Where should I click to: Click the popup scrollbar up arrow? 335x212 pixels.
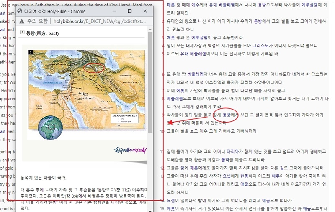click(150, 29)
